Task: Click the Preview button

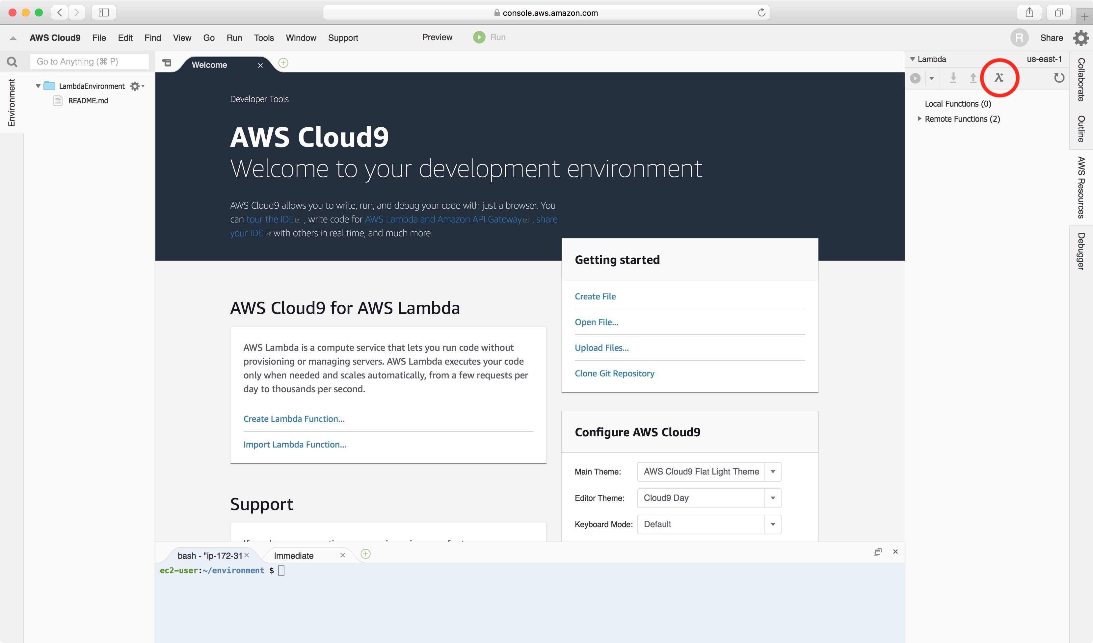Action: tap(437, 37)
